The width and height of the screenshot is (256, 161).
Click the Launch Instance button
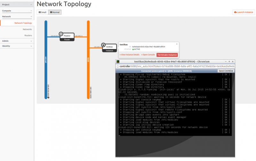click(x=244, y=12)
